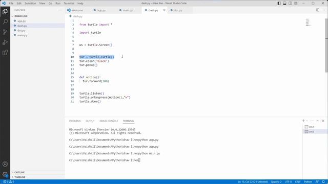Click line number 15 in the gutter
The height and width of the screenshot is (184, 328).
(x=72, y=77)
